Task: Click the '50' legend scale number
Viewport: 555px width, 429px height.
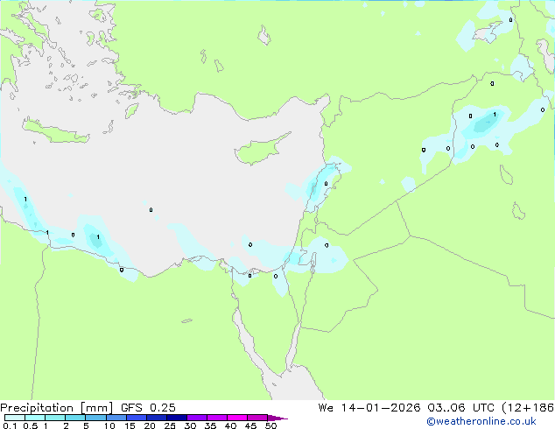Action: pyautogui.click(x=270, y=425)
